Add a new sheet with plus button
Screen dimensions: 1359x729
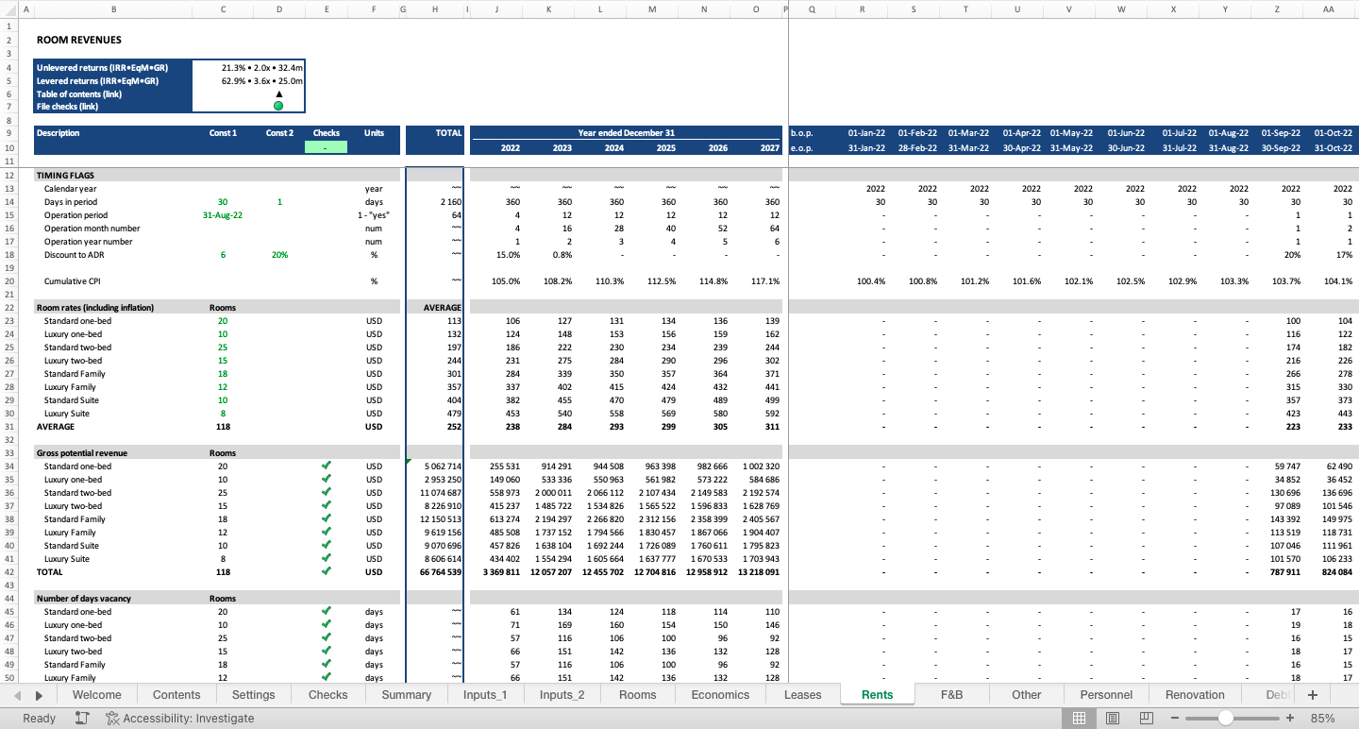[x=1312, y=695]
